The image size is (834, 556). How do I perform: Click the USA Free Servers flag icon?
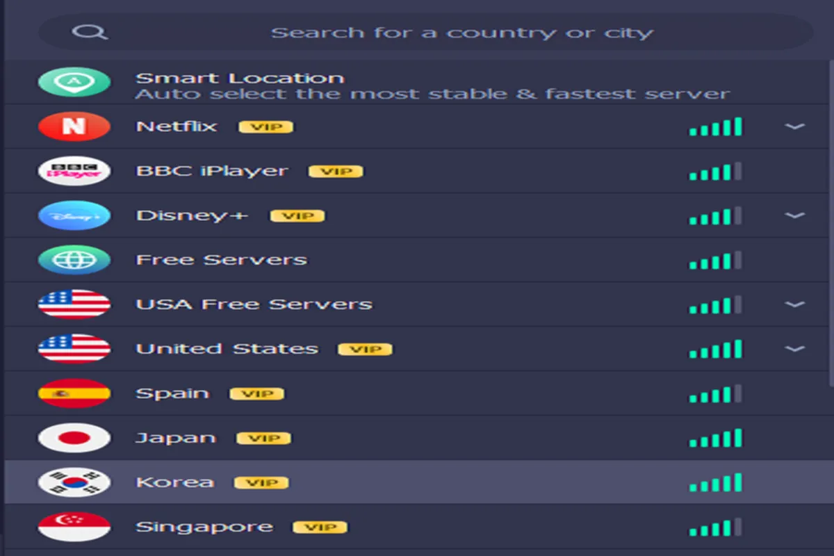click(74, 304)
